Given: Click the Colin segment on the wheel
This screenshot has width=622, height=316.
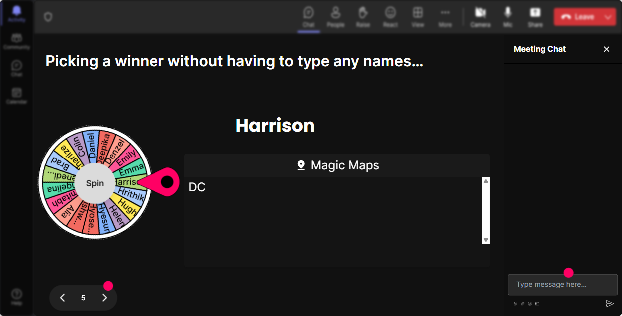Looking at the screenshot, I should point(78,148).
